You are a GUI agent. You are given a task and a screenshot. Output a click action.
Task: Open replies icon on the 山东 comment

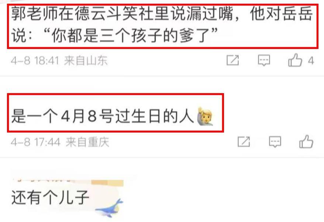coord(264,60)
